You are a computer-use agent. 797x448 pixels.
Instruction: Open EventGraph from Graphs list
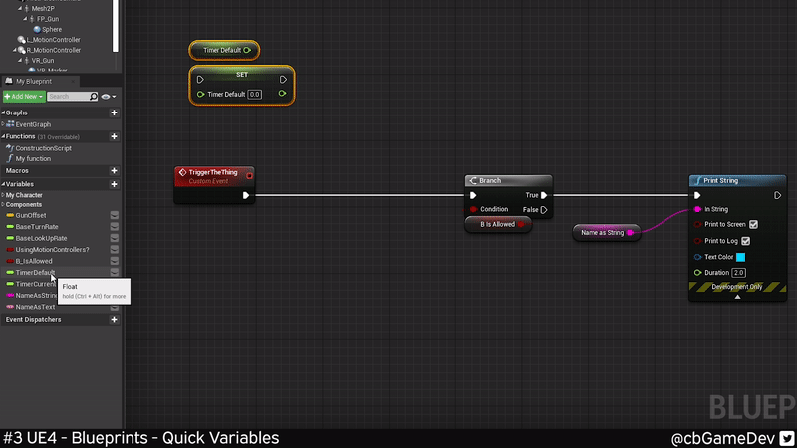(32, 124)
